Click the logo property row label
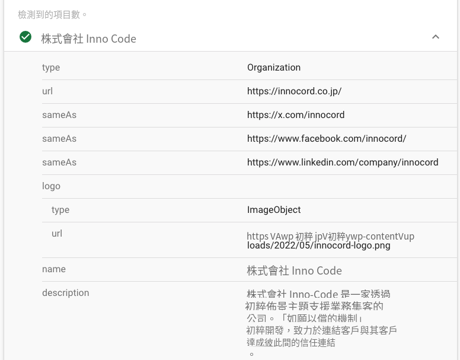The width and height of the screenshot is (460, 360). [x=52, y=186]
